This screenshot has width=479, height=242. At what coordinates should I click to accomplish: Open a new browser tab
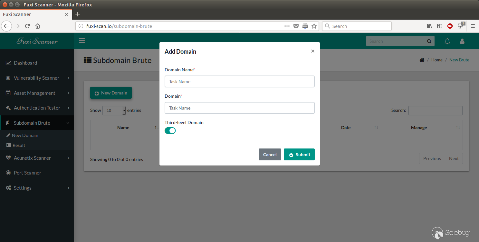[x=77, y=14]
